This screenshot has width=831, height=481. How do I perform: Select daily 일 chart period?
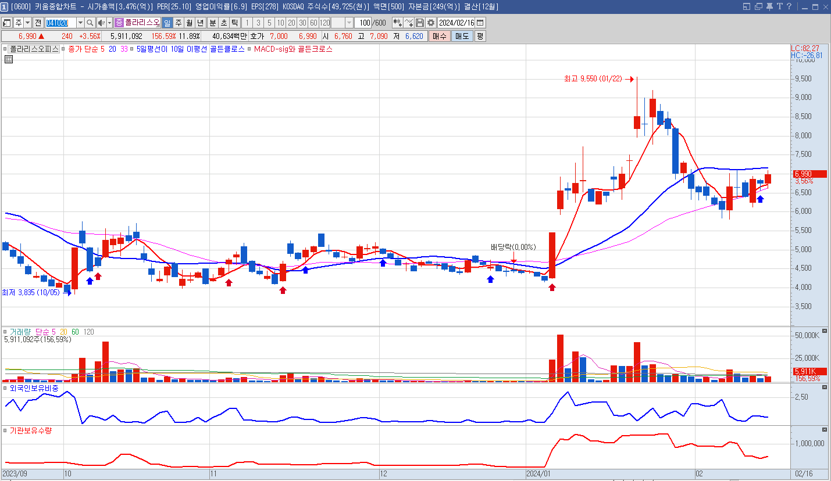coord(167,23)
